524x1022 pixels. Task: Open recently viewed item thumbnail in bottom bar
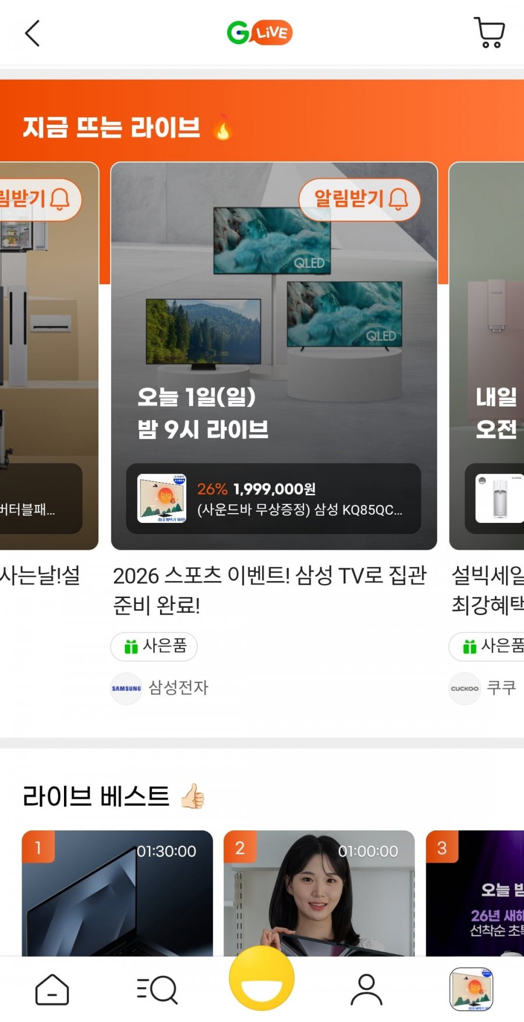coord(472,989)
